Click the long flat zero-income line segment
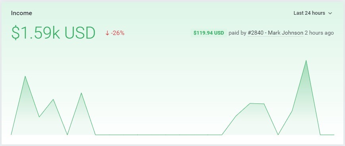 pos(158,134)
